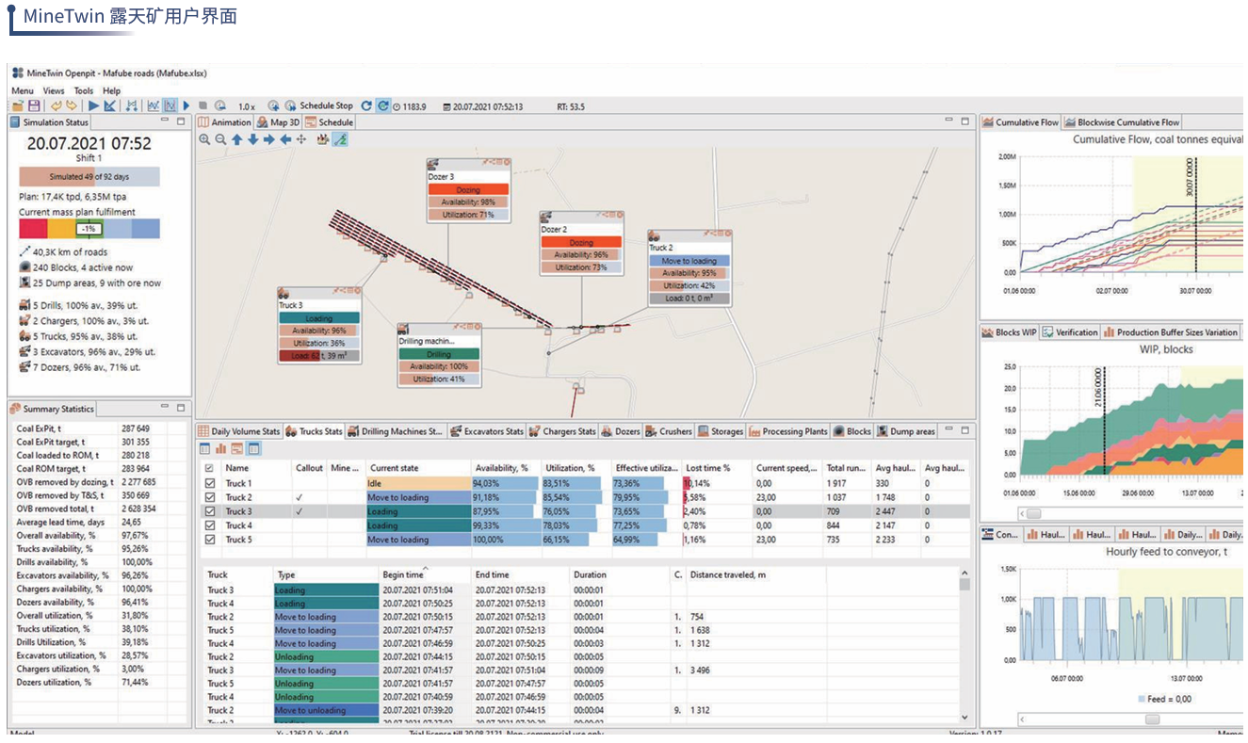Open the Menu menu
Viewport: 1248px width, 743px height.
(23, 90)
